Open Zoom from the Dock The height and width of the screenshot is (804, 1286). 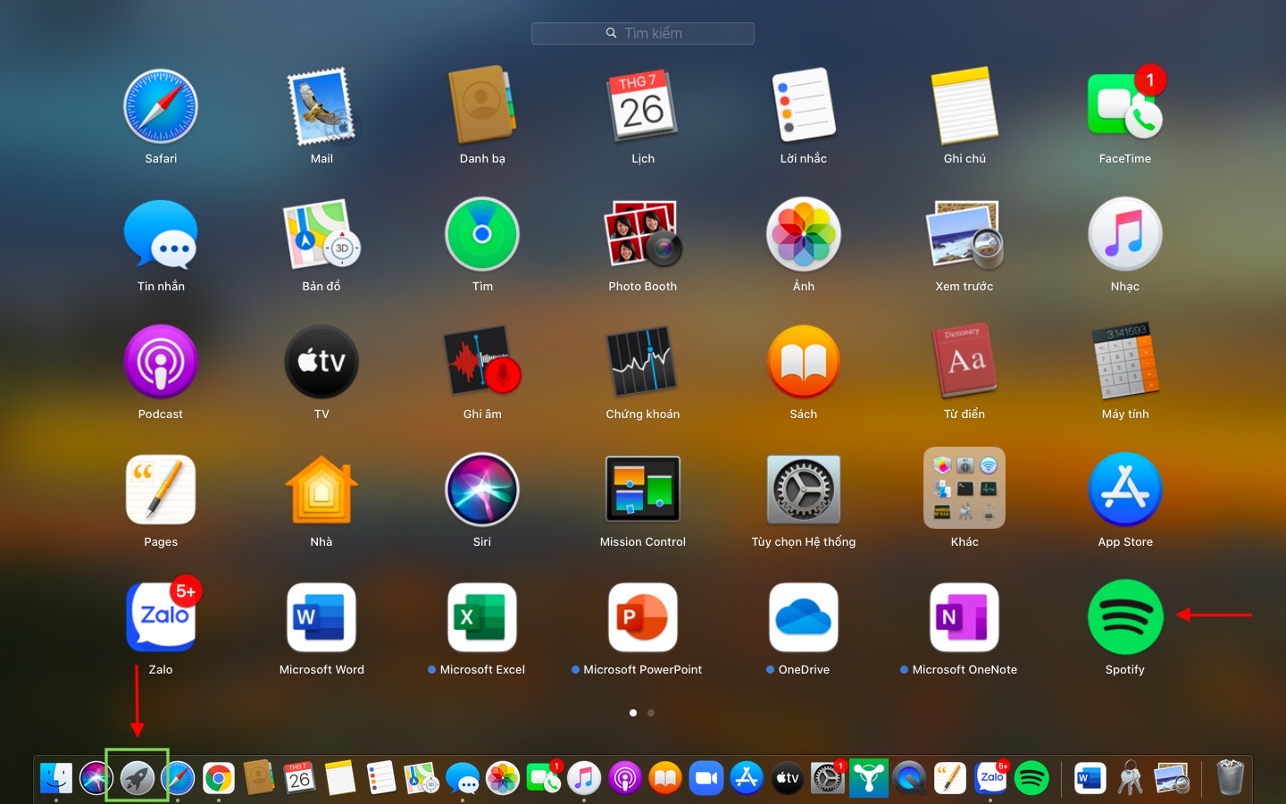[706, 778]
